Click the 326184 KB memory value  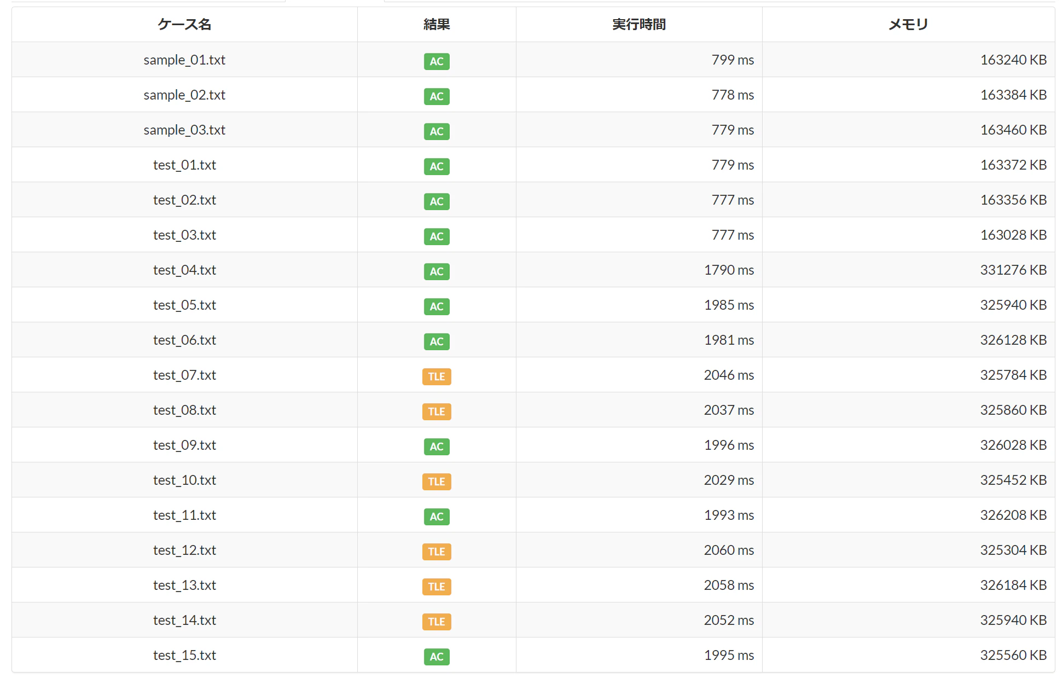(1013, 586)
